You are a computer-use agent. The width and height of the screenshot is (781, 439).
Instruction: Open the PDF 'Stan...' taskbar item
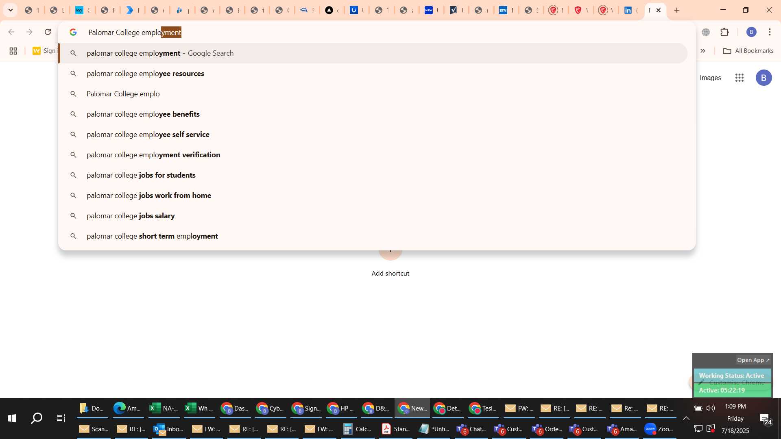click(x=395, y=429)
